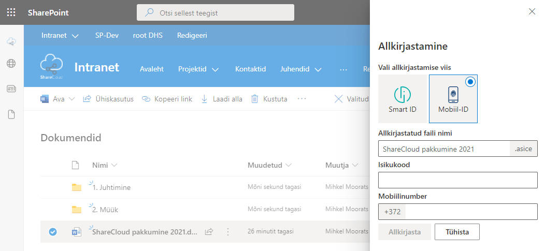Screen dimensions: 545x251
Task: Open the files page icon in left rail
Action: tap(11, 114)
